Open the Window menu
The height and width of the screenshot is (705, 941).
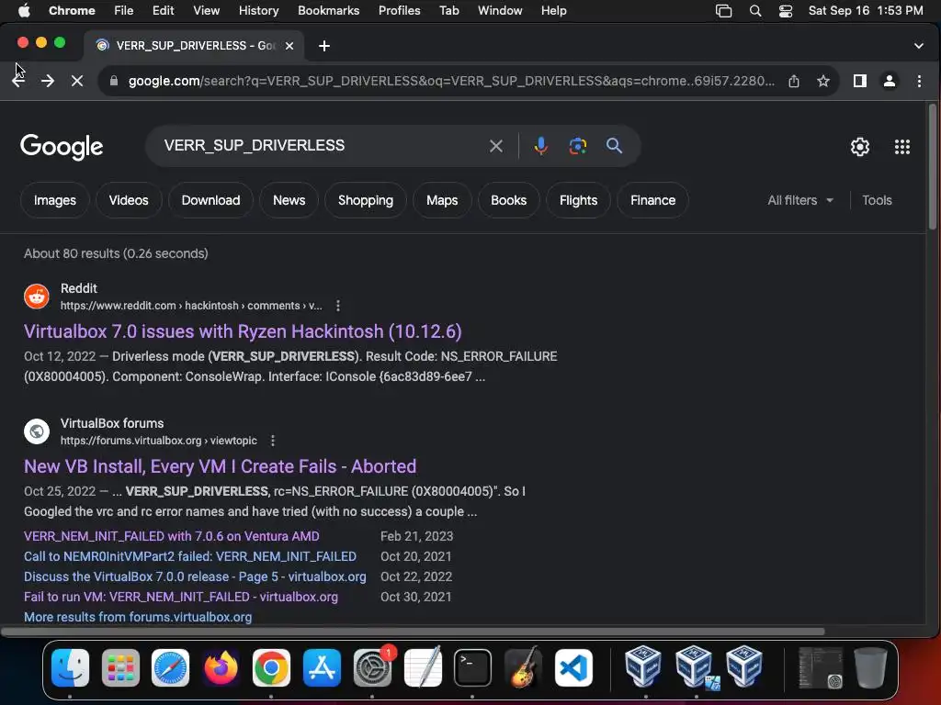pos(499,10)
